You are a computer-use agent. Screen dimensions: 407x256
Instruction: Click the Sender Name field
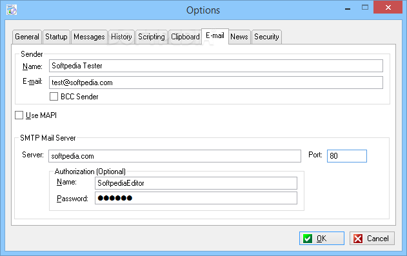tap(216, 66)
